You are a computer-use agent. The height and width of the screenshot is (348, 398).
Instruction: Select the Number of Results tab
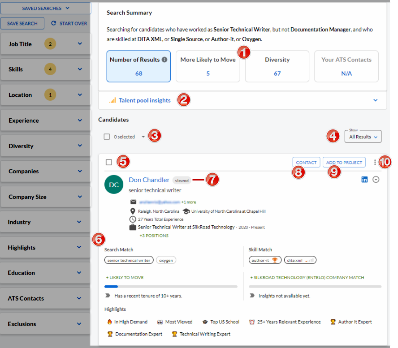(138, 66)
